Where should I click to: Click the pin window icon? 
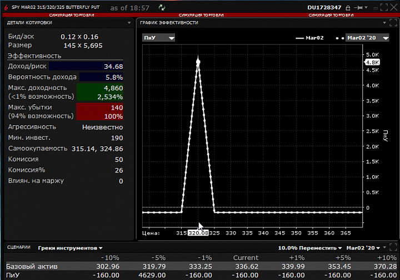[x=359, y=8]
